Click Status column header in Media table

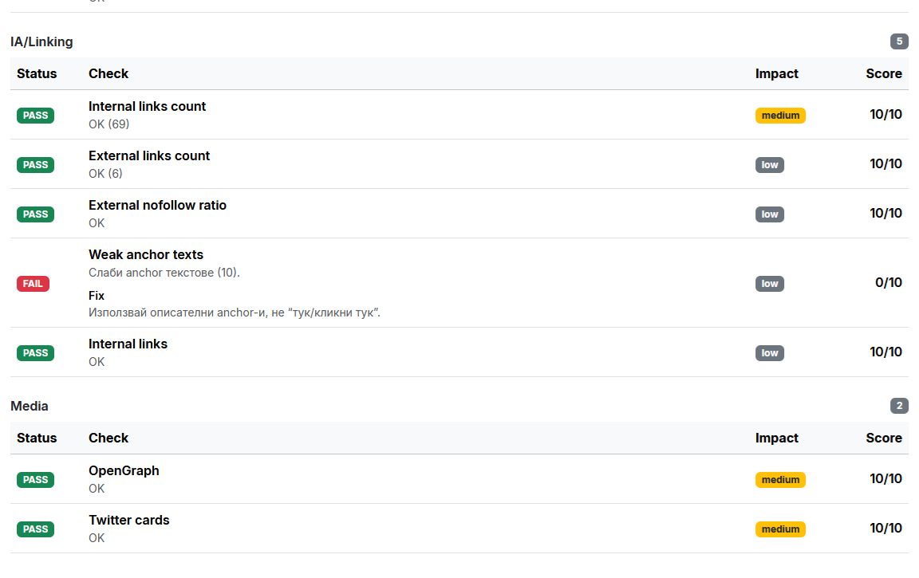click(x=37, y=438)
